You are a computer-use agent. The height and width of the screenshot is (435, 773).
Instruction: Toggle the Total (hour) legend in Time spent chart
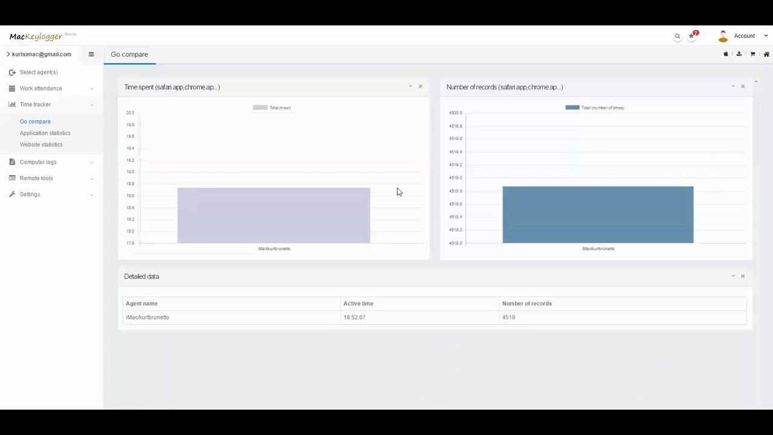point(272,108)
